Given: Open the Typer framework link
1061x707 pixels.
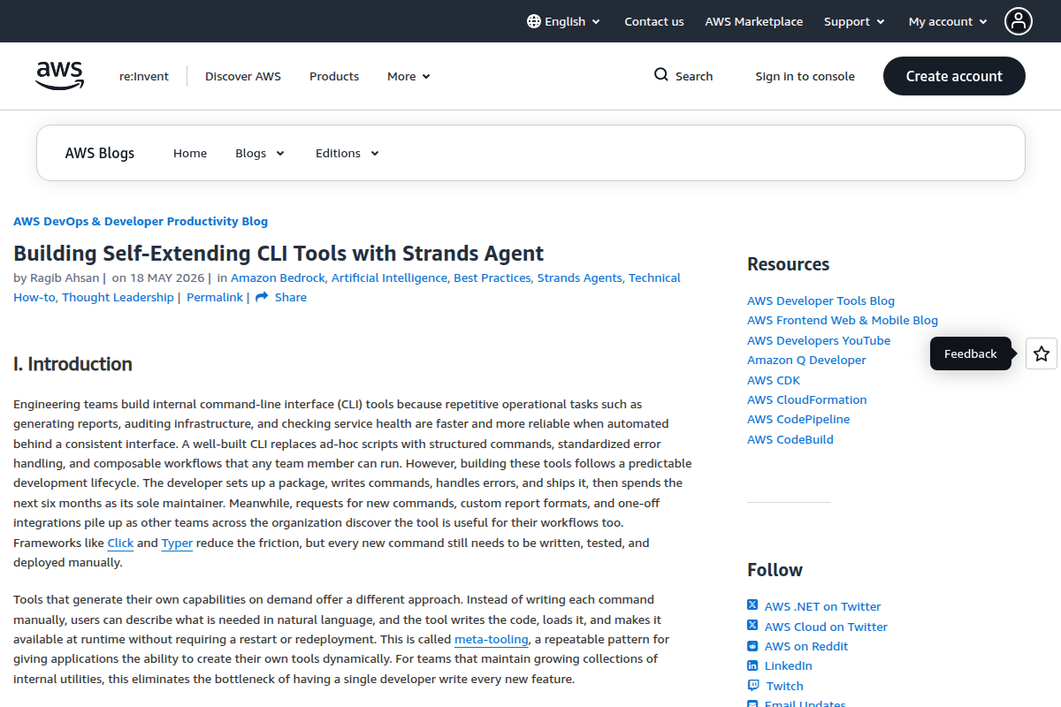Looking at the screenshot, I should click(x=177, y=543).
